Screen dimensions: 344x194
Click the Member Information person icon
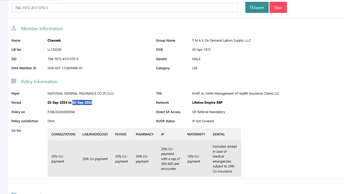click(x=14, y=28)
